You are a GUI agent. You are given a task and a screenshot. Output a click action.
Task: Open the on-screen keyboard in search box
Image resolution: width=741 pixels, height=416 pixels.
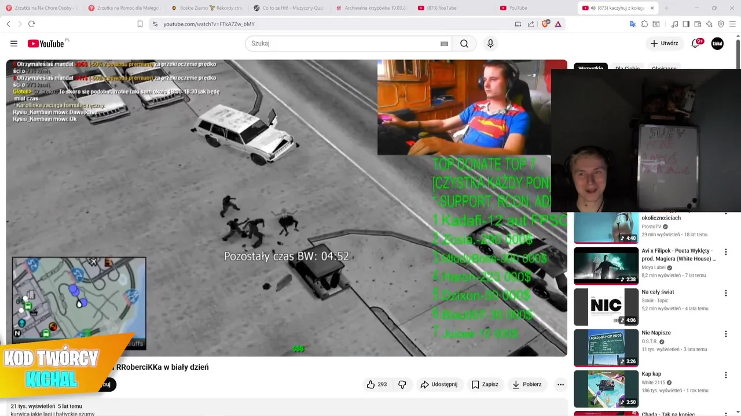coord(444,43)
